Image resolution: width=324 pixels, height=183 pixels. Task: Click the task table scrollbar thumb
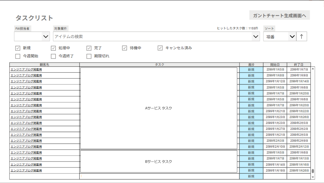pos(313,171)
